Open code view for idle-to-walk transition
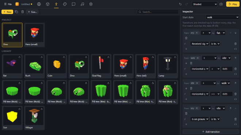The image size is (241, 135). (x=236, y=99)
